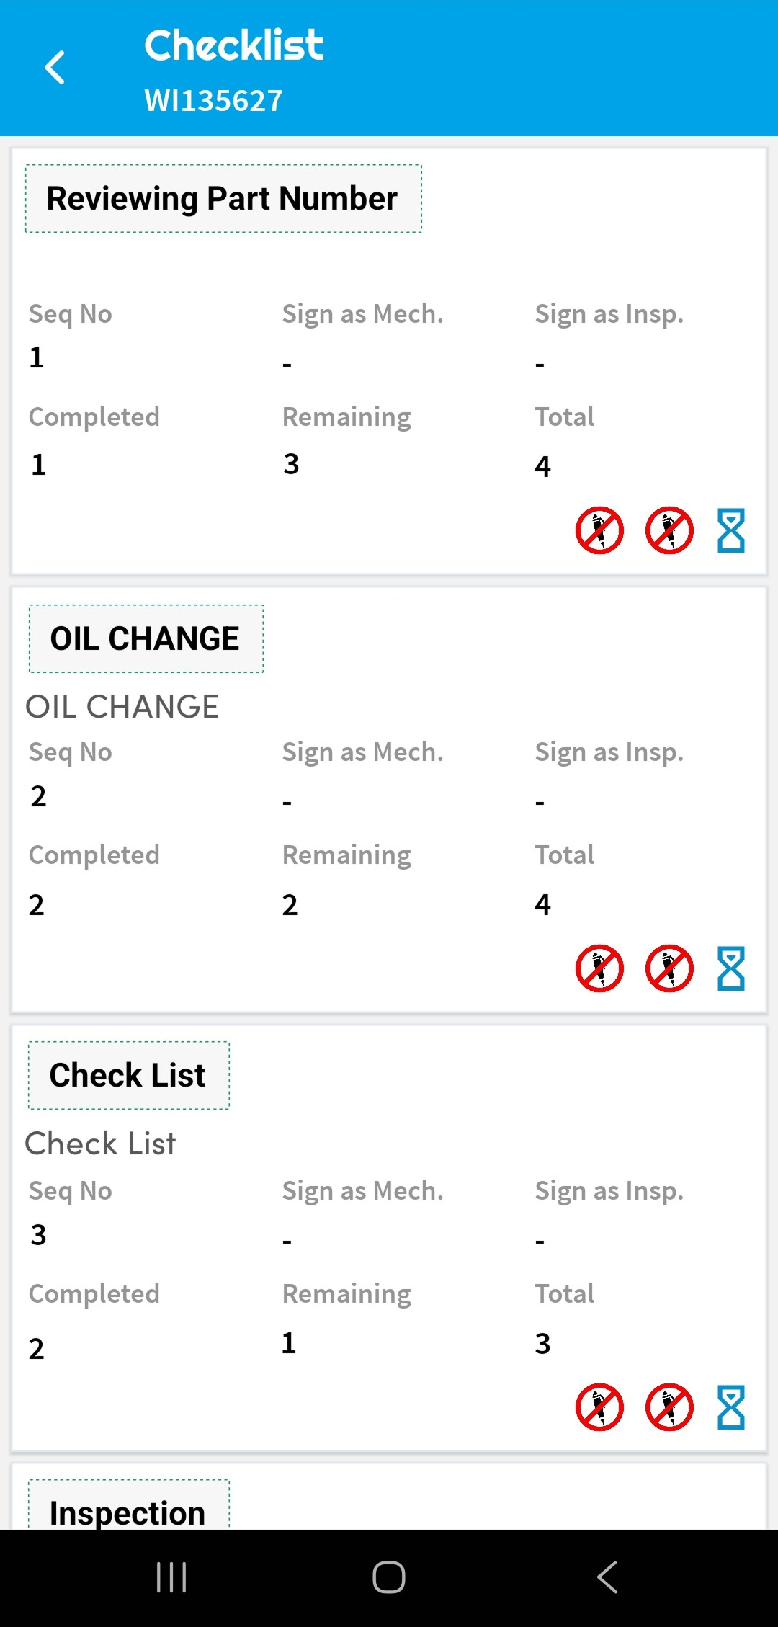Image resolution: width=778 pixels, height=1627 pixels.
Task: Tap first sign-disabled icon in Check List card
Action: click(x=599, y=1407)
